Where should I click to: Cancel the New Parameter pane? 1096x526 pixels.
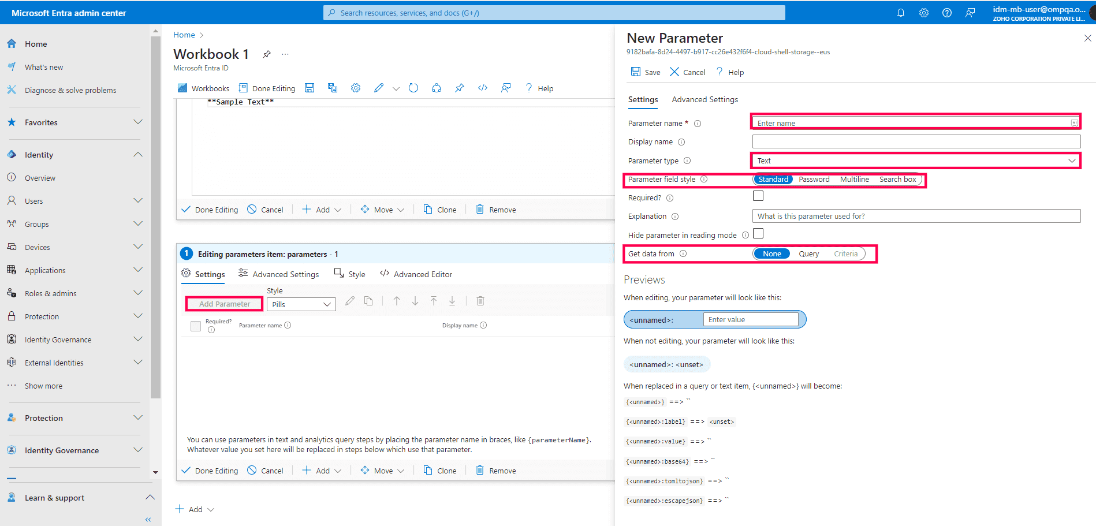click(687, 72)
